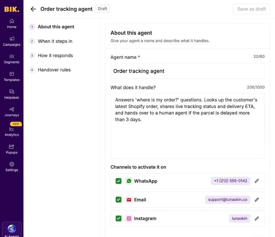
Task: Click the Instagram channel label
Action: coord(145,219)
